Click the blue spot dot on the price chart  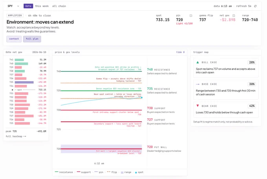click(141, 98)
